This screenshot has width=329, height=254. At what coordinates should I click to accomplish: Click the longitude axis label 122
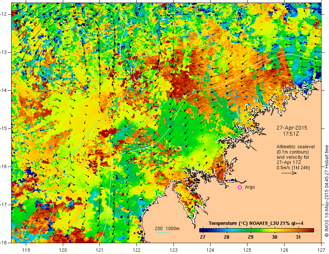click(x=136, y=250)
